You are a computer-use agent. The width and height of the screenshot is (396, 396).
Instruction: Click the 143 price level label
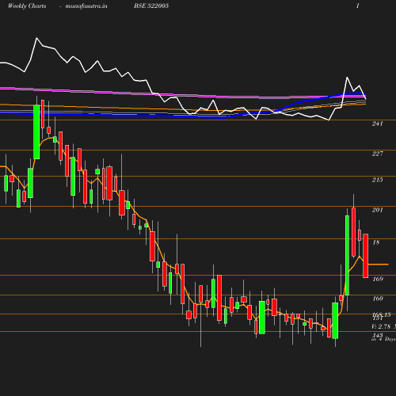coord(378,335)
